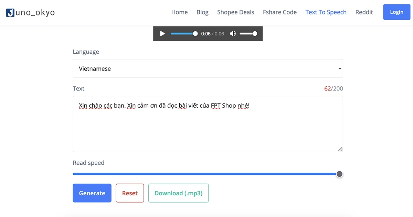This screenshot has width=413, height=217.
Task: Click the Reset button
Action: point(130,193)
